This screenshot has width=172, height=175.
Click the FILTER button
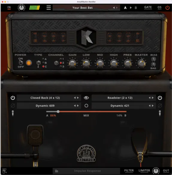pyautogui.click(x=129, y=171)
